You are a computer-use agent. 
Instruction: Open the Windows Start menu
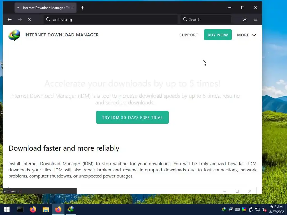7,209
